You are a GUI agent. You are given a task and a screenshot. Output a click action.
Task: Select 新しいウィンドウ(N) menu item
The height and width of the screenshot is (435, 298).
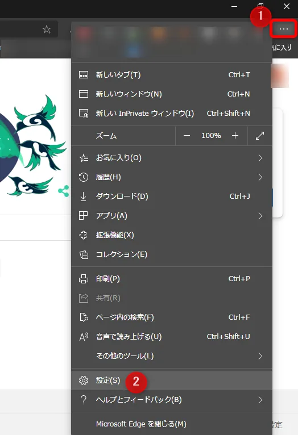(172, 94)
